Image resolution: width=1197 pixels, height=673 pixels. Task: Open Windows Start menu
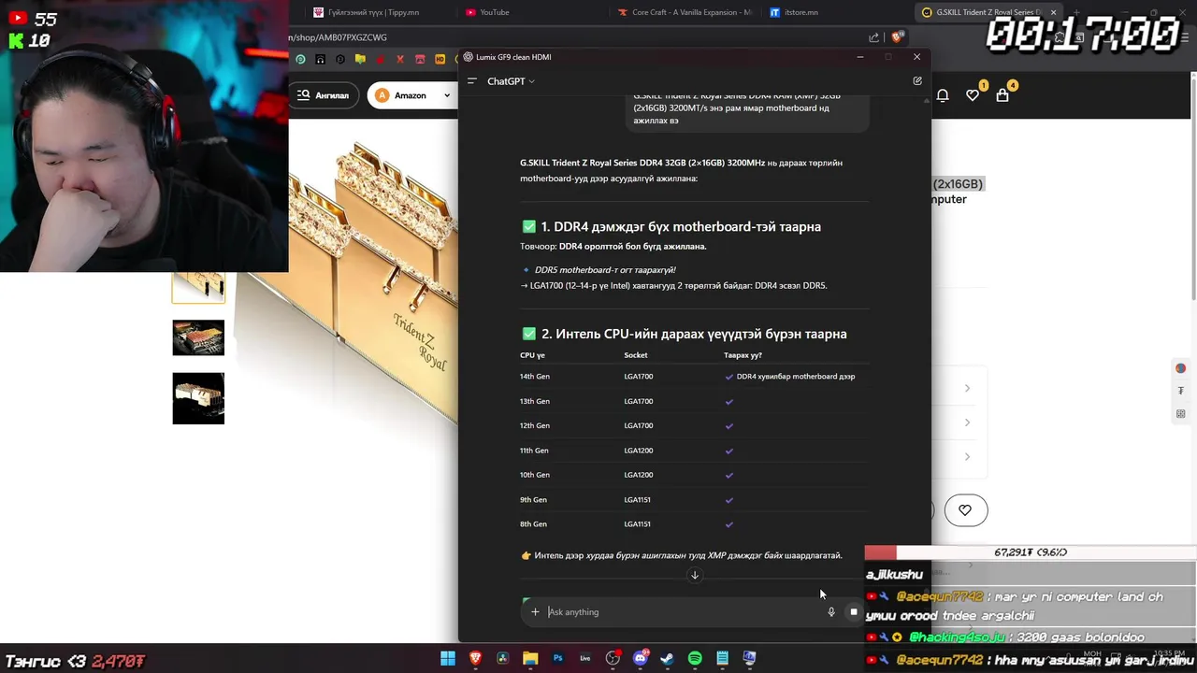448,658
